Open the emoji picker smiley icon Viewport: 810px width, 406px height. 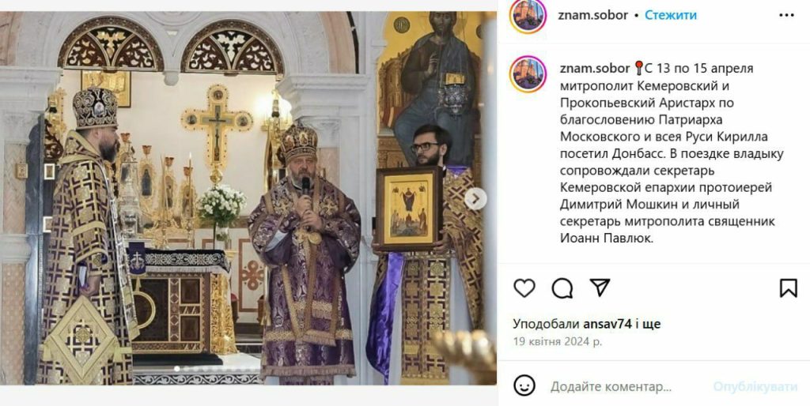[x=524, y=386]
